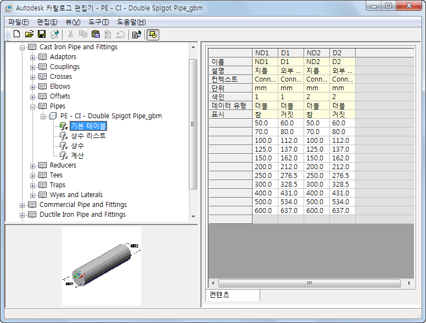Click the fx icon beside 상수
Screen dimensions: 426x323
[64, 146]
